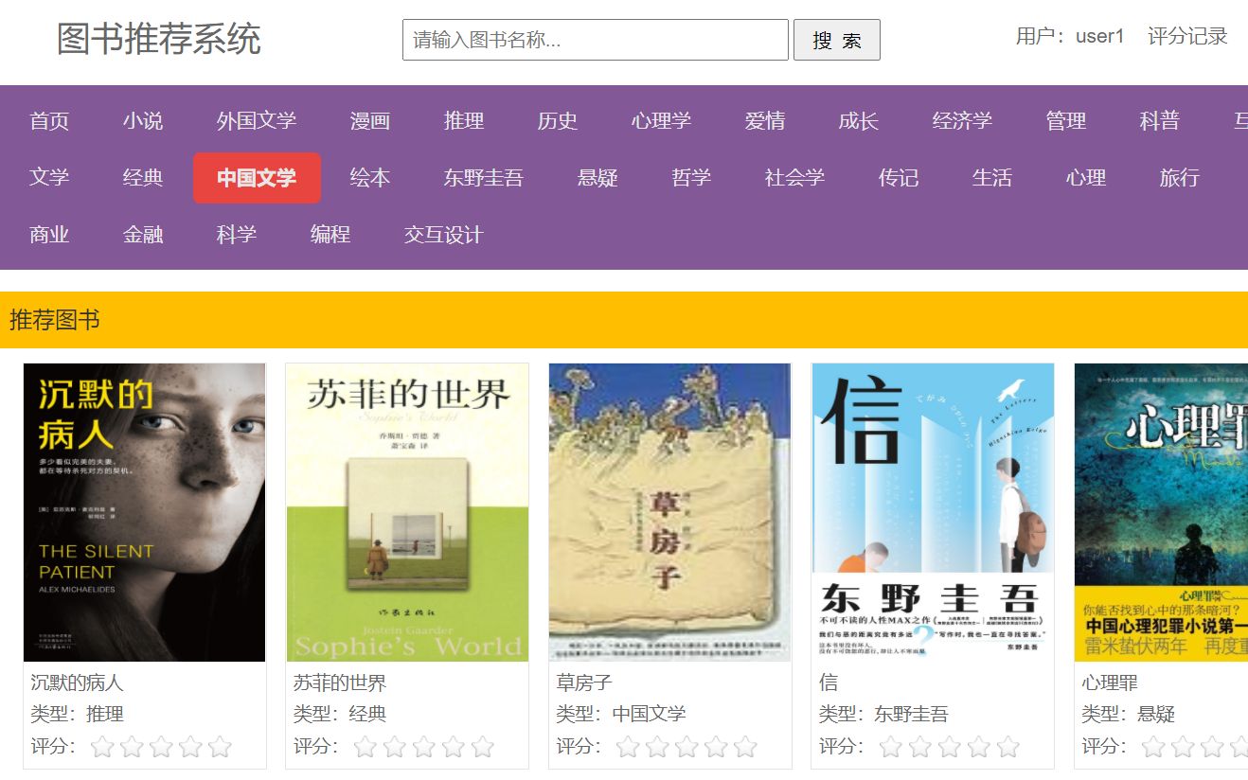
Task: Select the 交互设计 category
Action: pos(444,235)
